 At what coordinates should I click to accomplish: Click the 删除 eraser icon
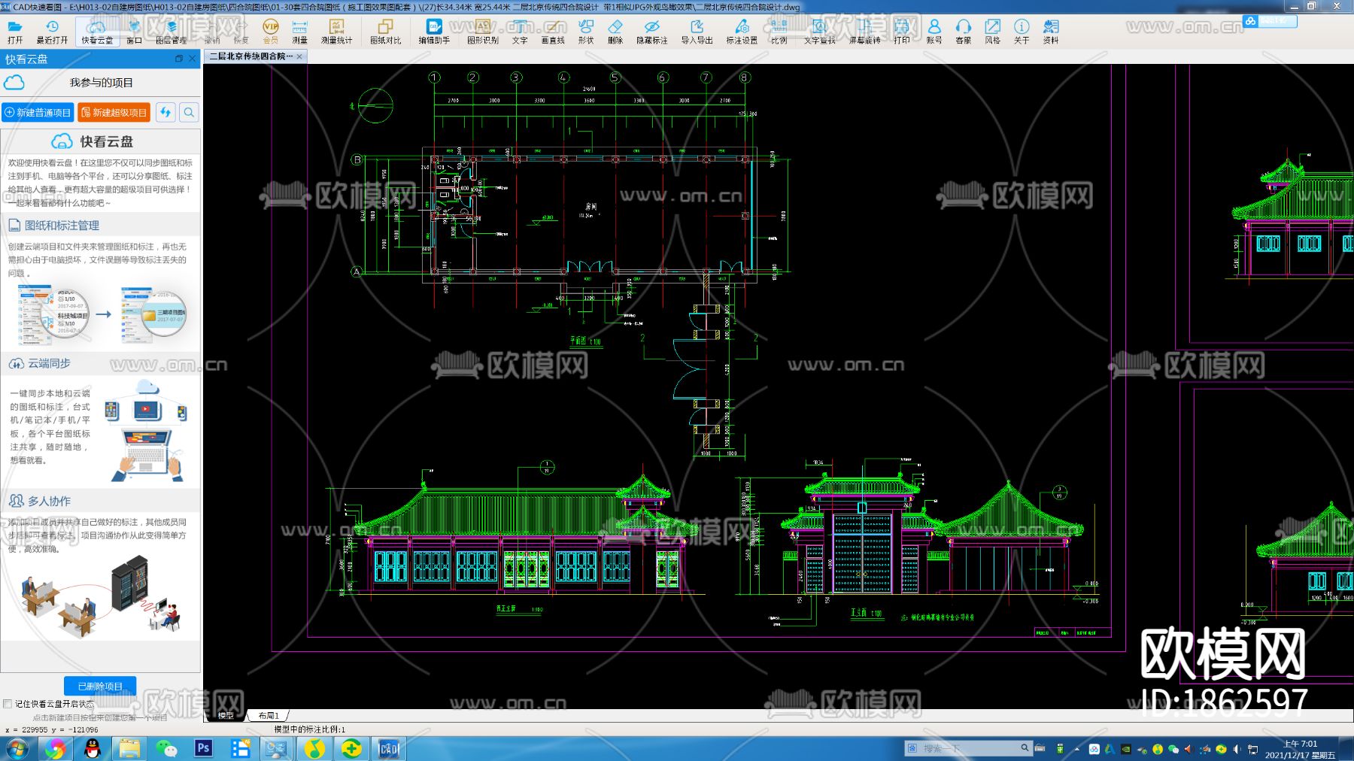(615, 32)
